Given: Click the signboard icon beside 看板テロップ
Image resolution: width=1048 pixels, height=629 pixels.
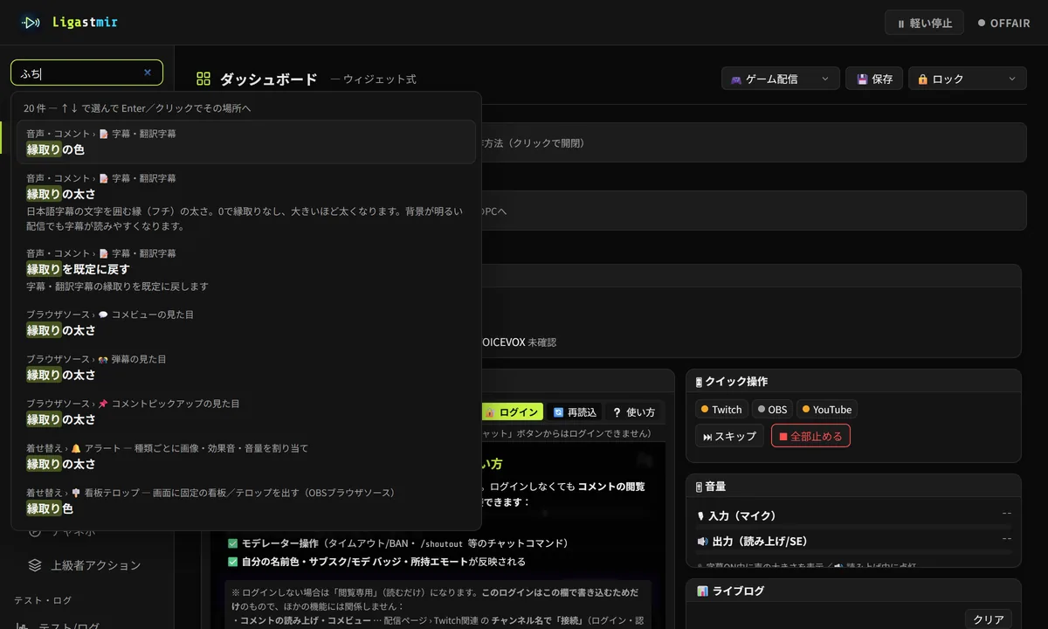Looking at the screenshot, I should tap(76, 493).
